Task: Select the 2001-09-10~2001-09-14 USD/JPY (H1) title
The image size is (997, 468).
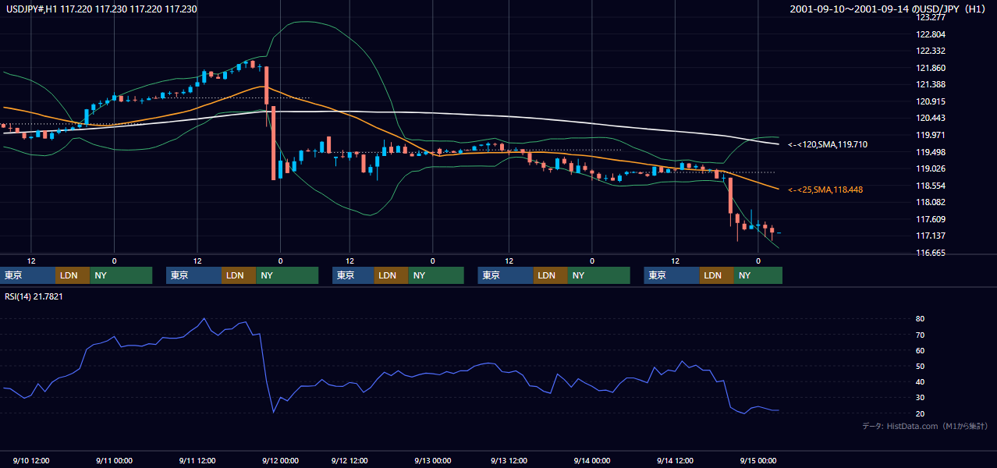Action: tap(887, 9)
